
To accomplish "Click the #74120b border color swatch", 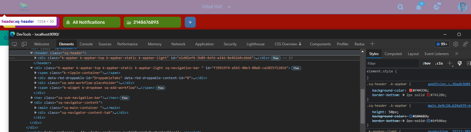I will [x=428, y=95].
